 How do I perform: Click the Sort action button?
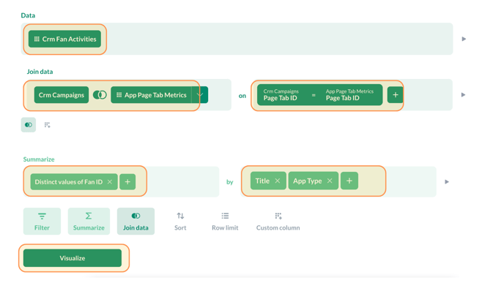180,222
